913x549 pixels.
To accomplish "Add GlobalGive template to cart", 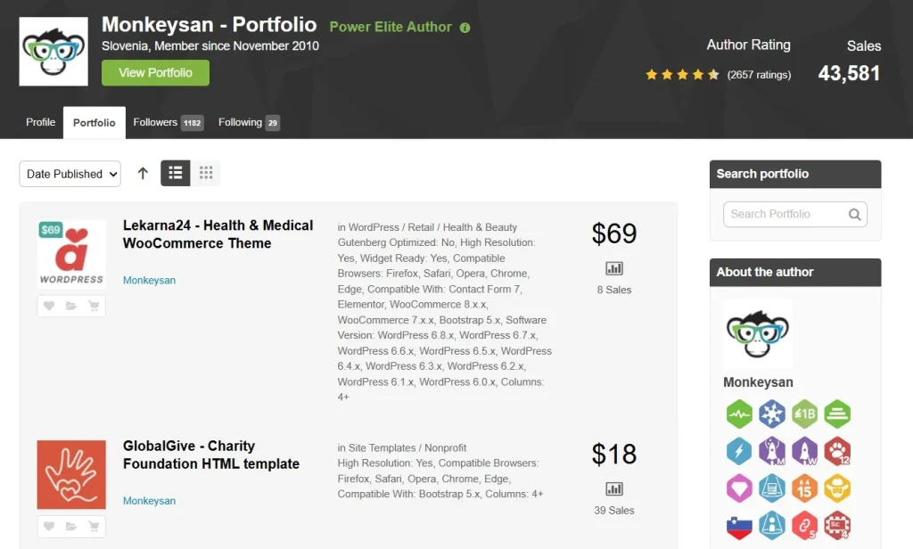I will tap(93, 527).
